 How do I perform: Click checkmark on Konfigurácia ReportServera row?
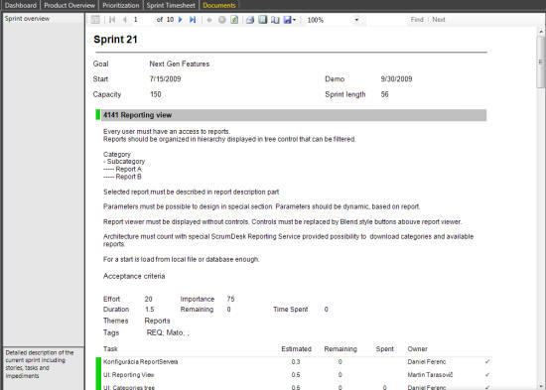tap(487, 362)
